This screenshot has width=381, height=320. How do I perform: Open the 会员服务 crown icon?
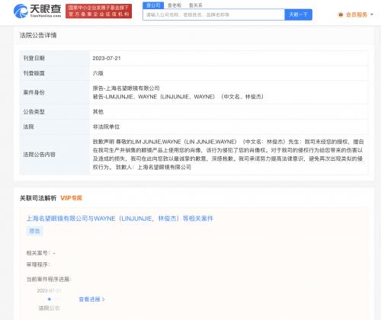(341, 14)
